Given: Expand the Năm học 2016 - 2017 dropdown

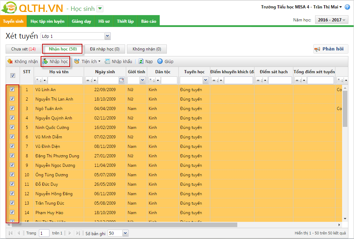Looking at the screenshot, I should [332, 20].
